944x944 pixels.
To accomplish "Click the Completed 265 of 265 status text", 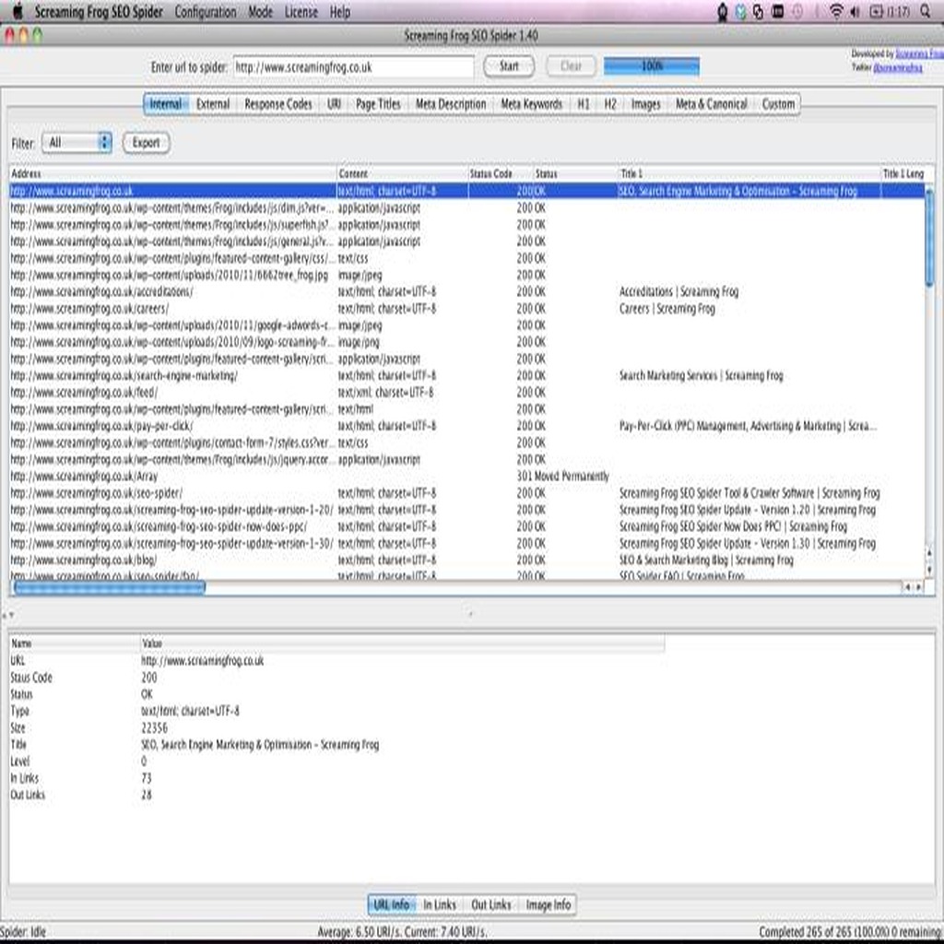I will click(850, 932).
